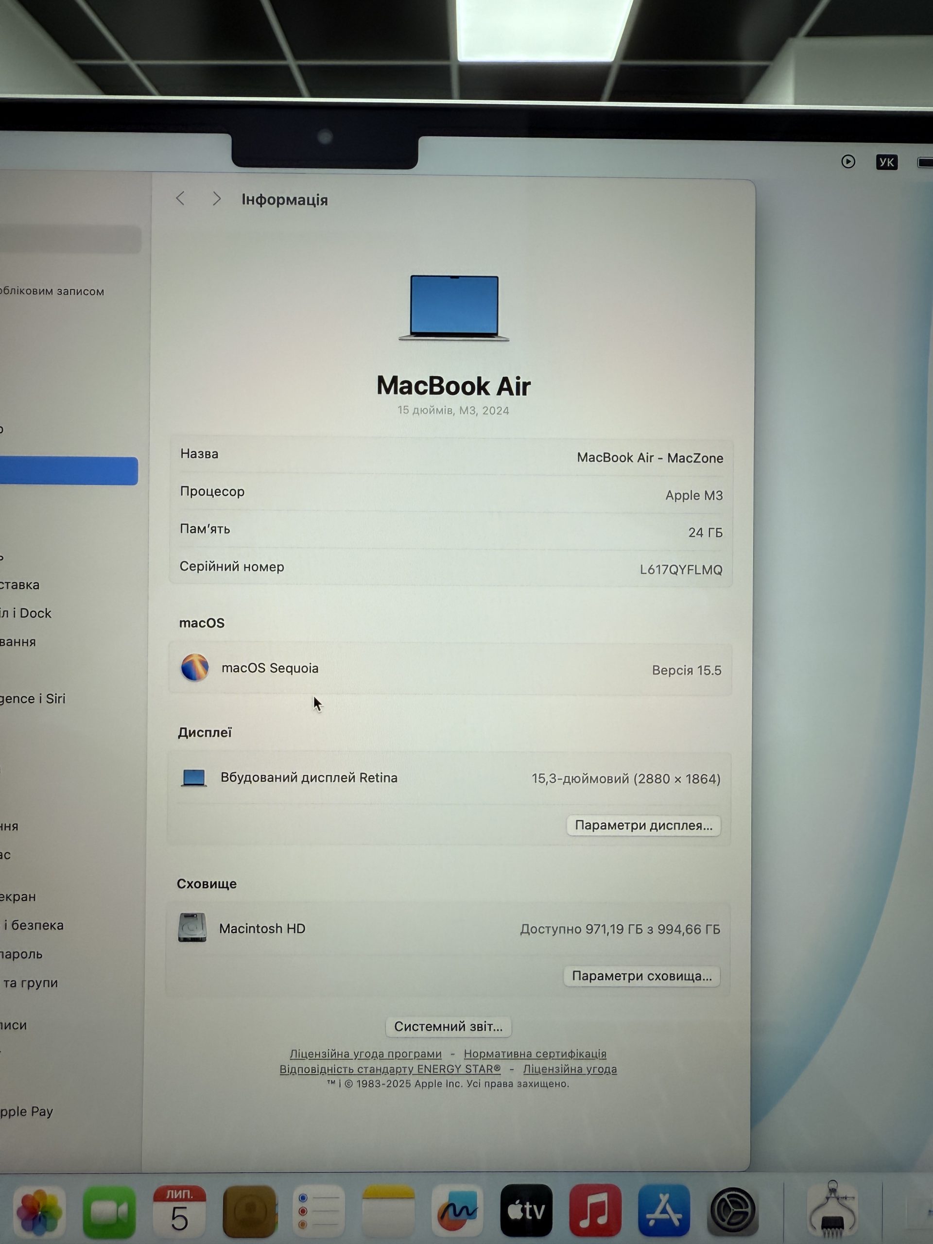The image size is (933, 1244).
Task: Click the MacBook Air laptop image
Action: (454, 308)
